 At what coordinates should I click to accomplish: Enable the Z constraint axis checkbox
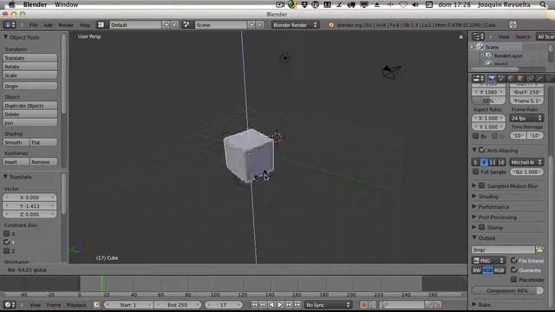pos(6,251)
